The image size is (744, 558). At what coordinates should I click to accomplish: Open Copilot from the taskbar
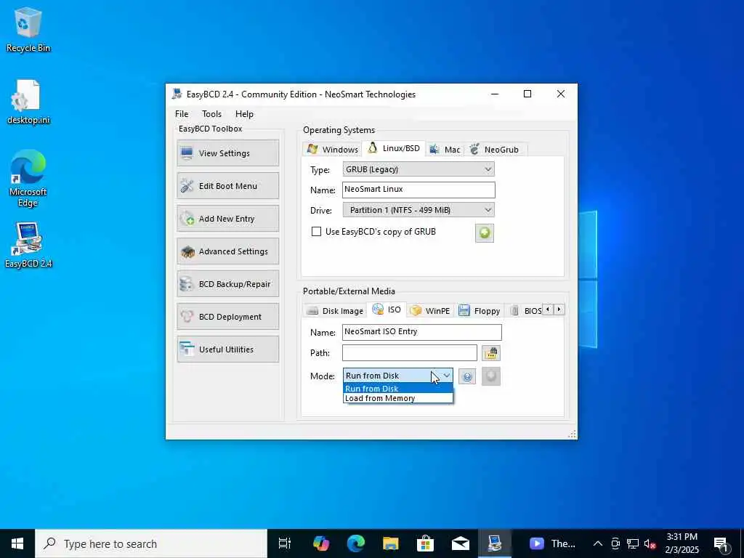(x=321, y=543)
